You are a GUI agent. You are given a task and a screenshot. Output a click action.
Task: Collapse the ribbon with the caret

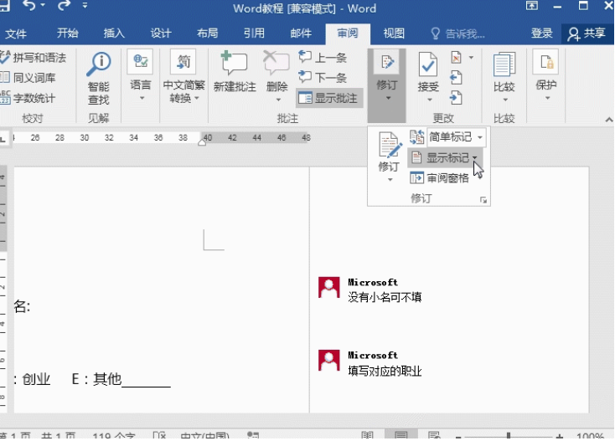[x=608, y=120]
